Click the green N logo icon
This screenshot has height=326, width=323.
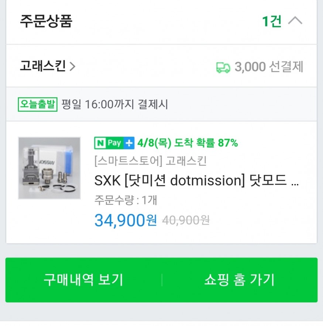point(100,143)
